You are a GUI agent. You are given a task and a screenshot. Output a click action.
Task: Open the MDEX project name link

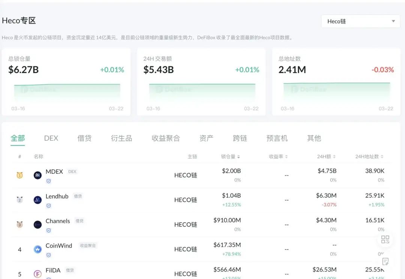(x=54, y=172)
